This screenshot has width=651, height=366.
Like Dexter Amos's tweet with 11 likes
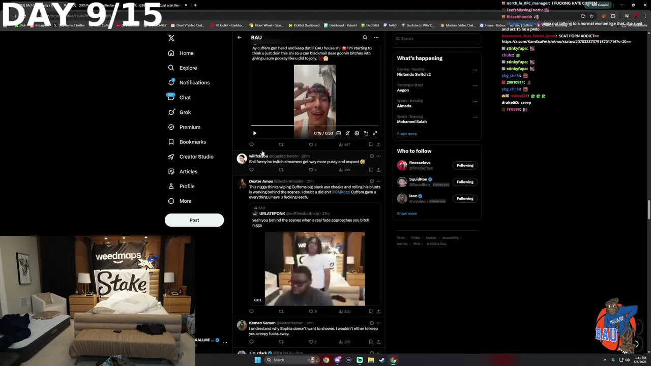313,311
